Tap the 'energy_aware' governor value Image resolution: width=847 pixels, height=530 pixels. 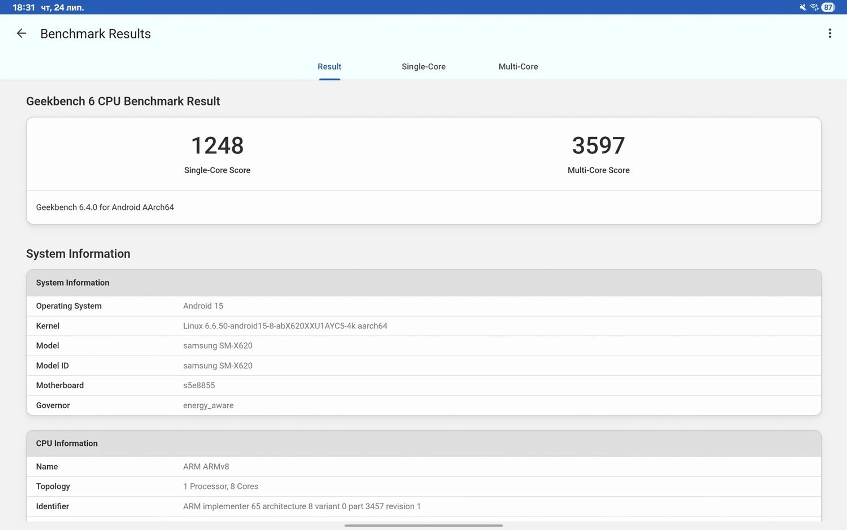click(x=208, y=405)
